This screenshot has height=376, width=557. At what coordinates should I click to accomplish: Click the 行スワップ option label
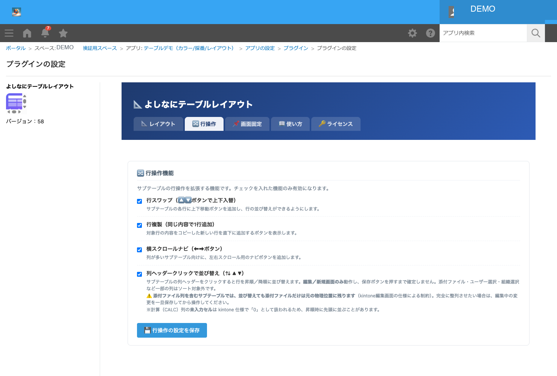point(191,200)
